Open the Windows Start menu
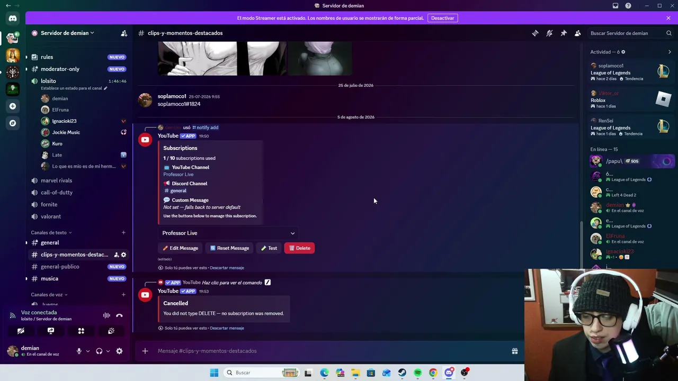The width and height of the screenshot is (678, 381). point(214,373)
